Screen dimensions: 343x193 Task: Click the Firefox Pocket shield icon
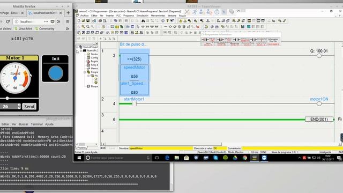pyautogui.click(x=53, y=21)
